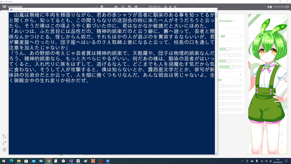This screenshot has height=164, width=291.
Task: Click the curve pitch icon in left sidebar
Action: tap(5, 143)
